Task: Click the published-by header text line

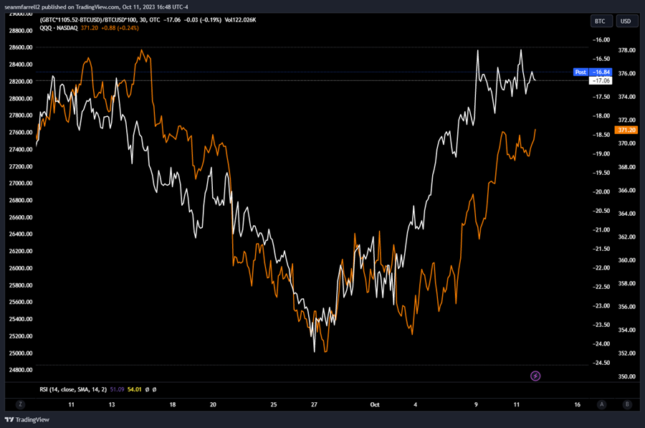Action: pos(96,7)
